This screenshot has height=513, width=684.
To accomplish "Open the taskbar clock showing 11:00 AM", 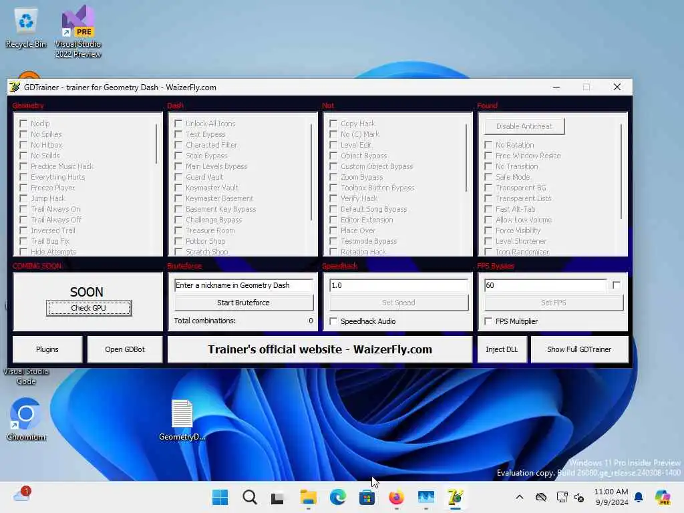I will click(611, 497).
